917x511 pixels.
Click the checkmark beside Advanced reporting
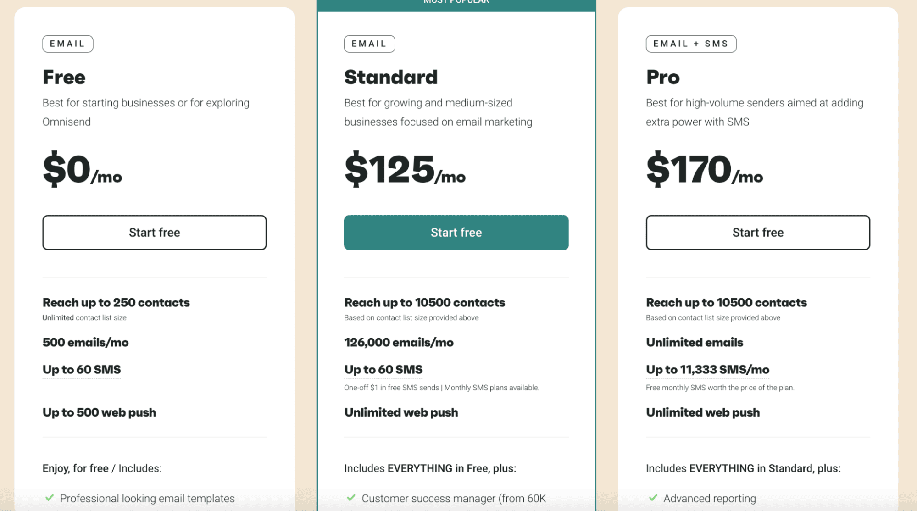click(x=653, y=498)
